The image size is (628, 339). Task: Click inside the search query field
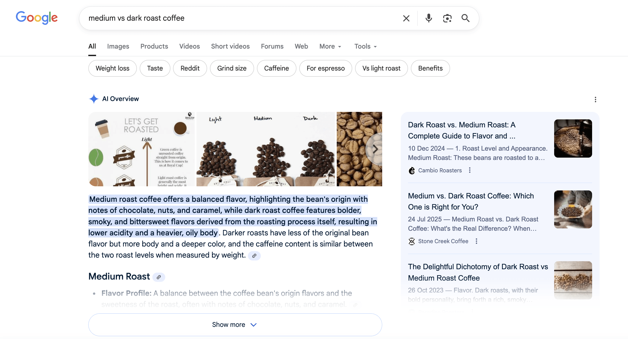[x=232, y=18]
